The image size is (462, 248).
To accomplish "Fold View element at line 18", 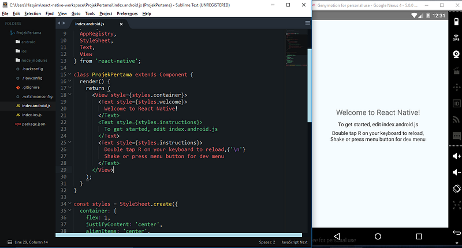I will coord(70,95).
